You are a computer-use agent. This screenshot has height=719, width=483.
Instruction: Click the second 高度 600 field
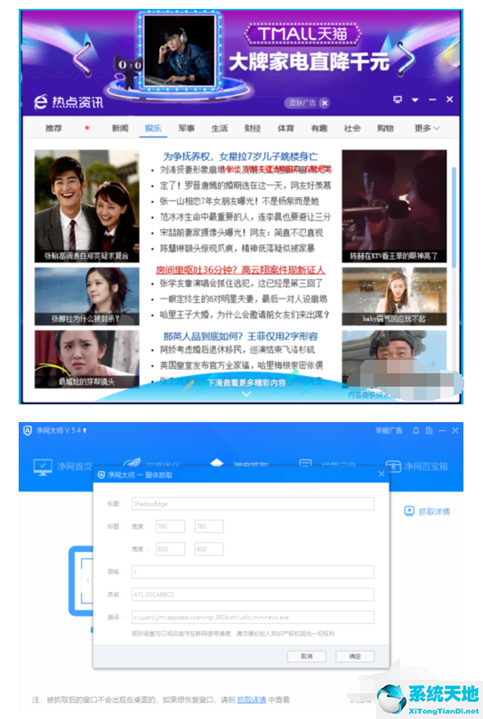209,549
